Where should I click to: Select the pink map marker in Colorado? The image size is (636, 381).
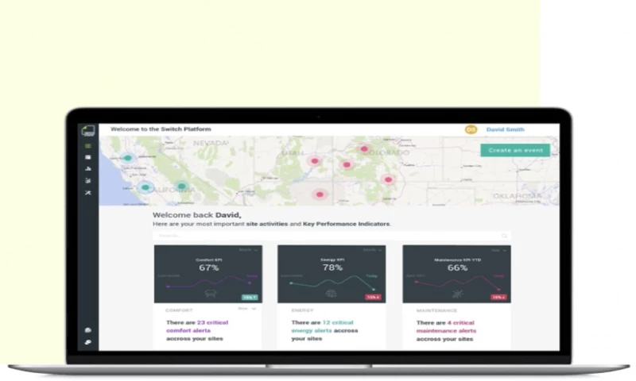click(x=364, y=148)
